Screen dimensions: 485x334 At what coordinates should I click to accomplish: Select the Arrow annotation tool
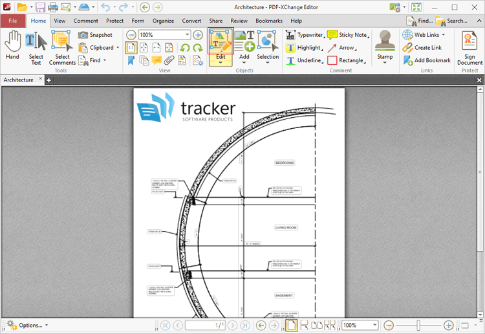[342, 48]
